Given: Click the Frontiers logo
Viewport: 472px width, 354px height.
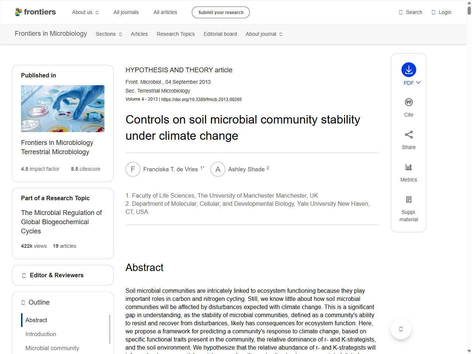Looking at the screenshot, I should pyautogui.click(x=35, y=12).
